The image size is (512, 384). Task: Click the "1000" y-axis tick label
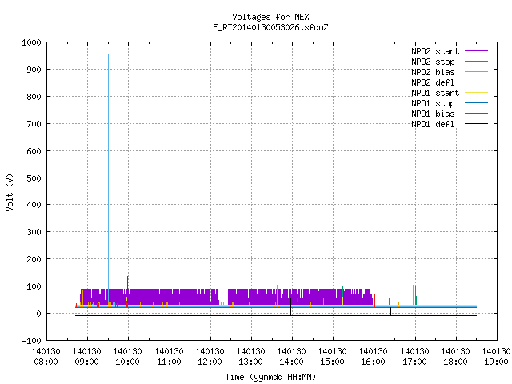(x=31, y=42)
